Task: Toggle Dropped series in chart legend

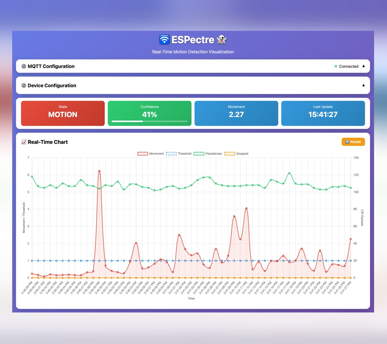Action: [236, 153]
